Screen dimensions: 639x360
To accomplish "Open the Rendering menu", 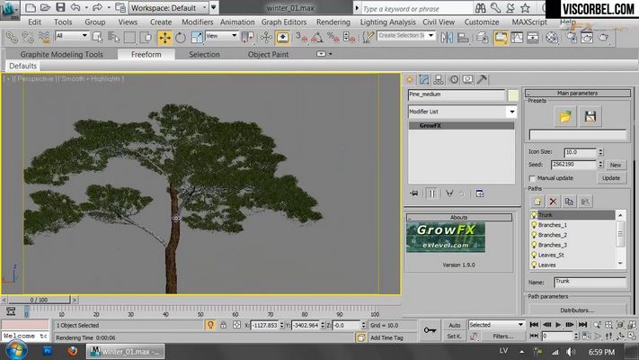I will 333,22.
